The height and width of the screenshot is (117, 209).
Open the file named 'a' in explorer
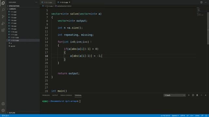point(11,43)
